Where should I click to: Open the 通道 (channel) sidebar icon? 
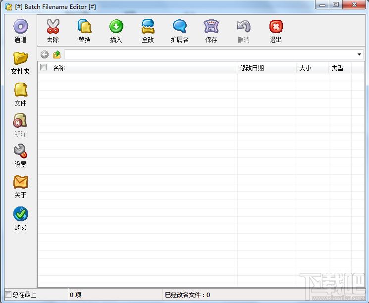click(20, 31)
